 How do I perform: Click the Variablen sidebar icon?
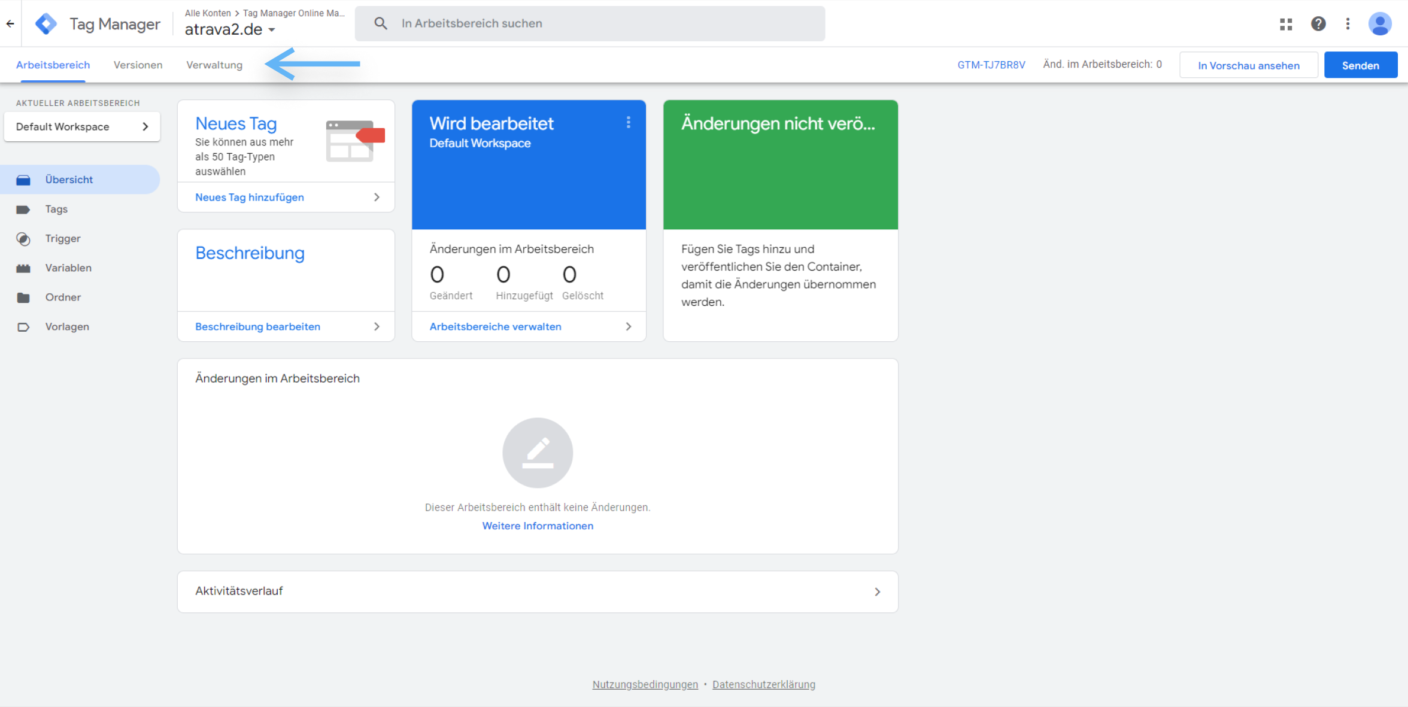[x=24, y=268]
